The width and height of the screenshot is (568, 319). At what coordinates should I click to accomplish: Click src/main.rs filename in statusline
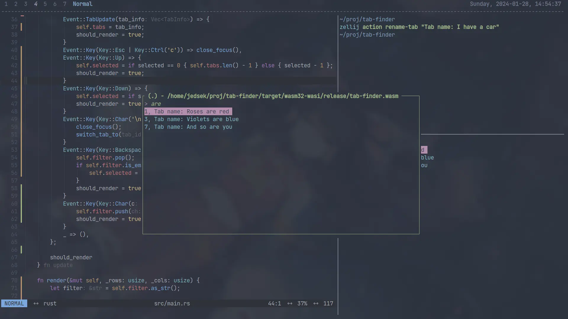coord(172,304)
